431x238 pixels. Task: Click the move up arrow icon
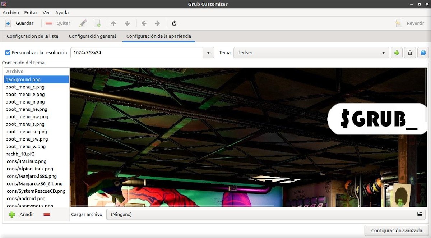(x=113, y=23)
